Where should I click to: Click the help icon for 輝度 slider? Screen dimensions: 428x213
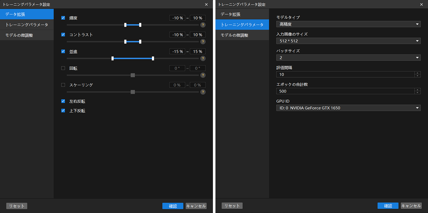coord(203,25)
